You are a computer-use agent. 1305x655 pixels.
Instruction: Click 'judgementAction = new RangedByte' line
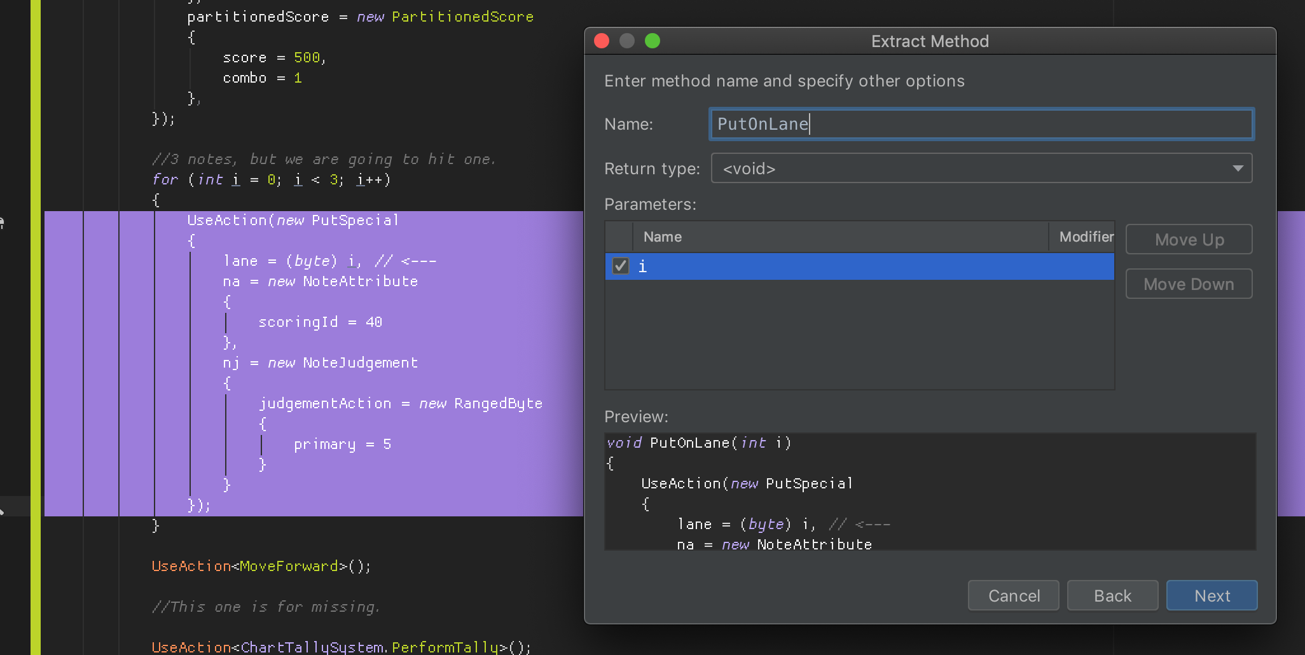pos(400,404)
